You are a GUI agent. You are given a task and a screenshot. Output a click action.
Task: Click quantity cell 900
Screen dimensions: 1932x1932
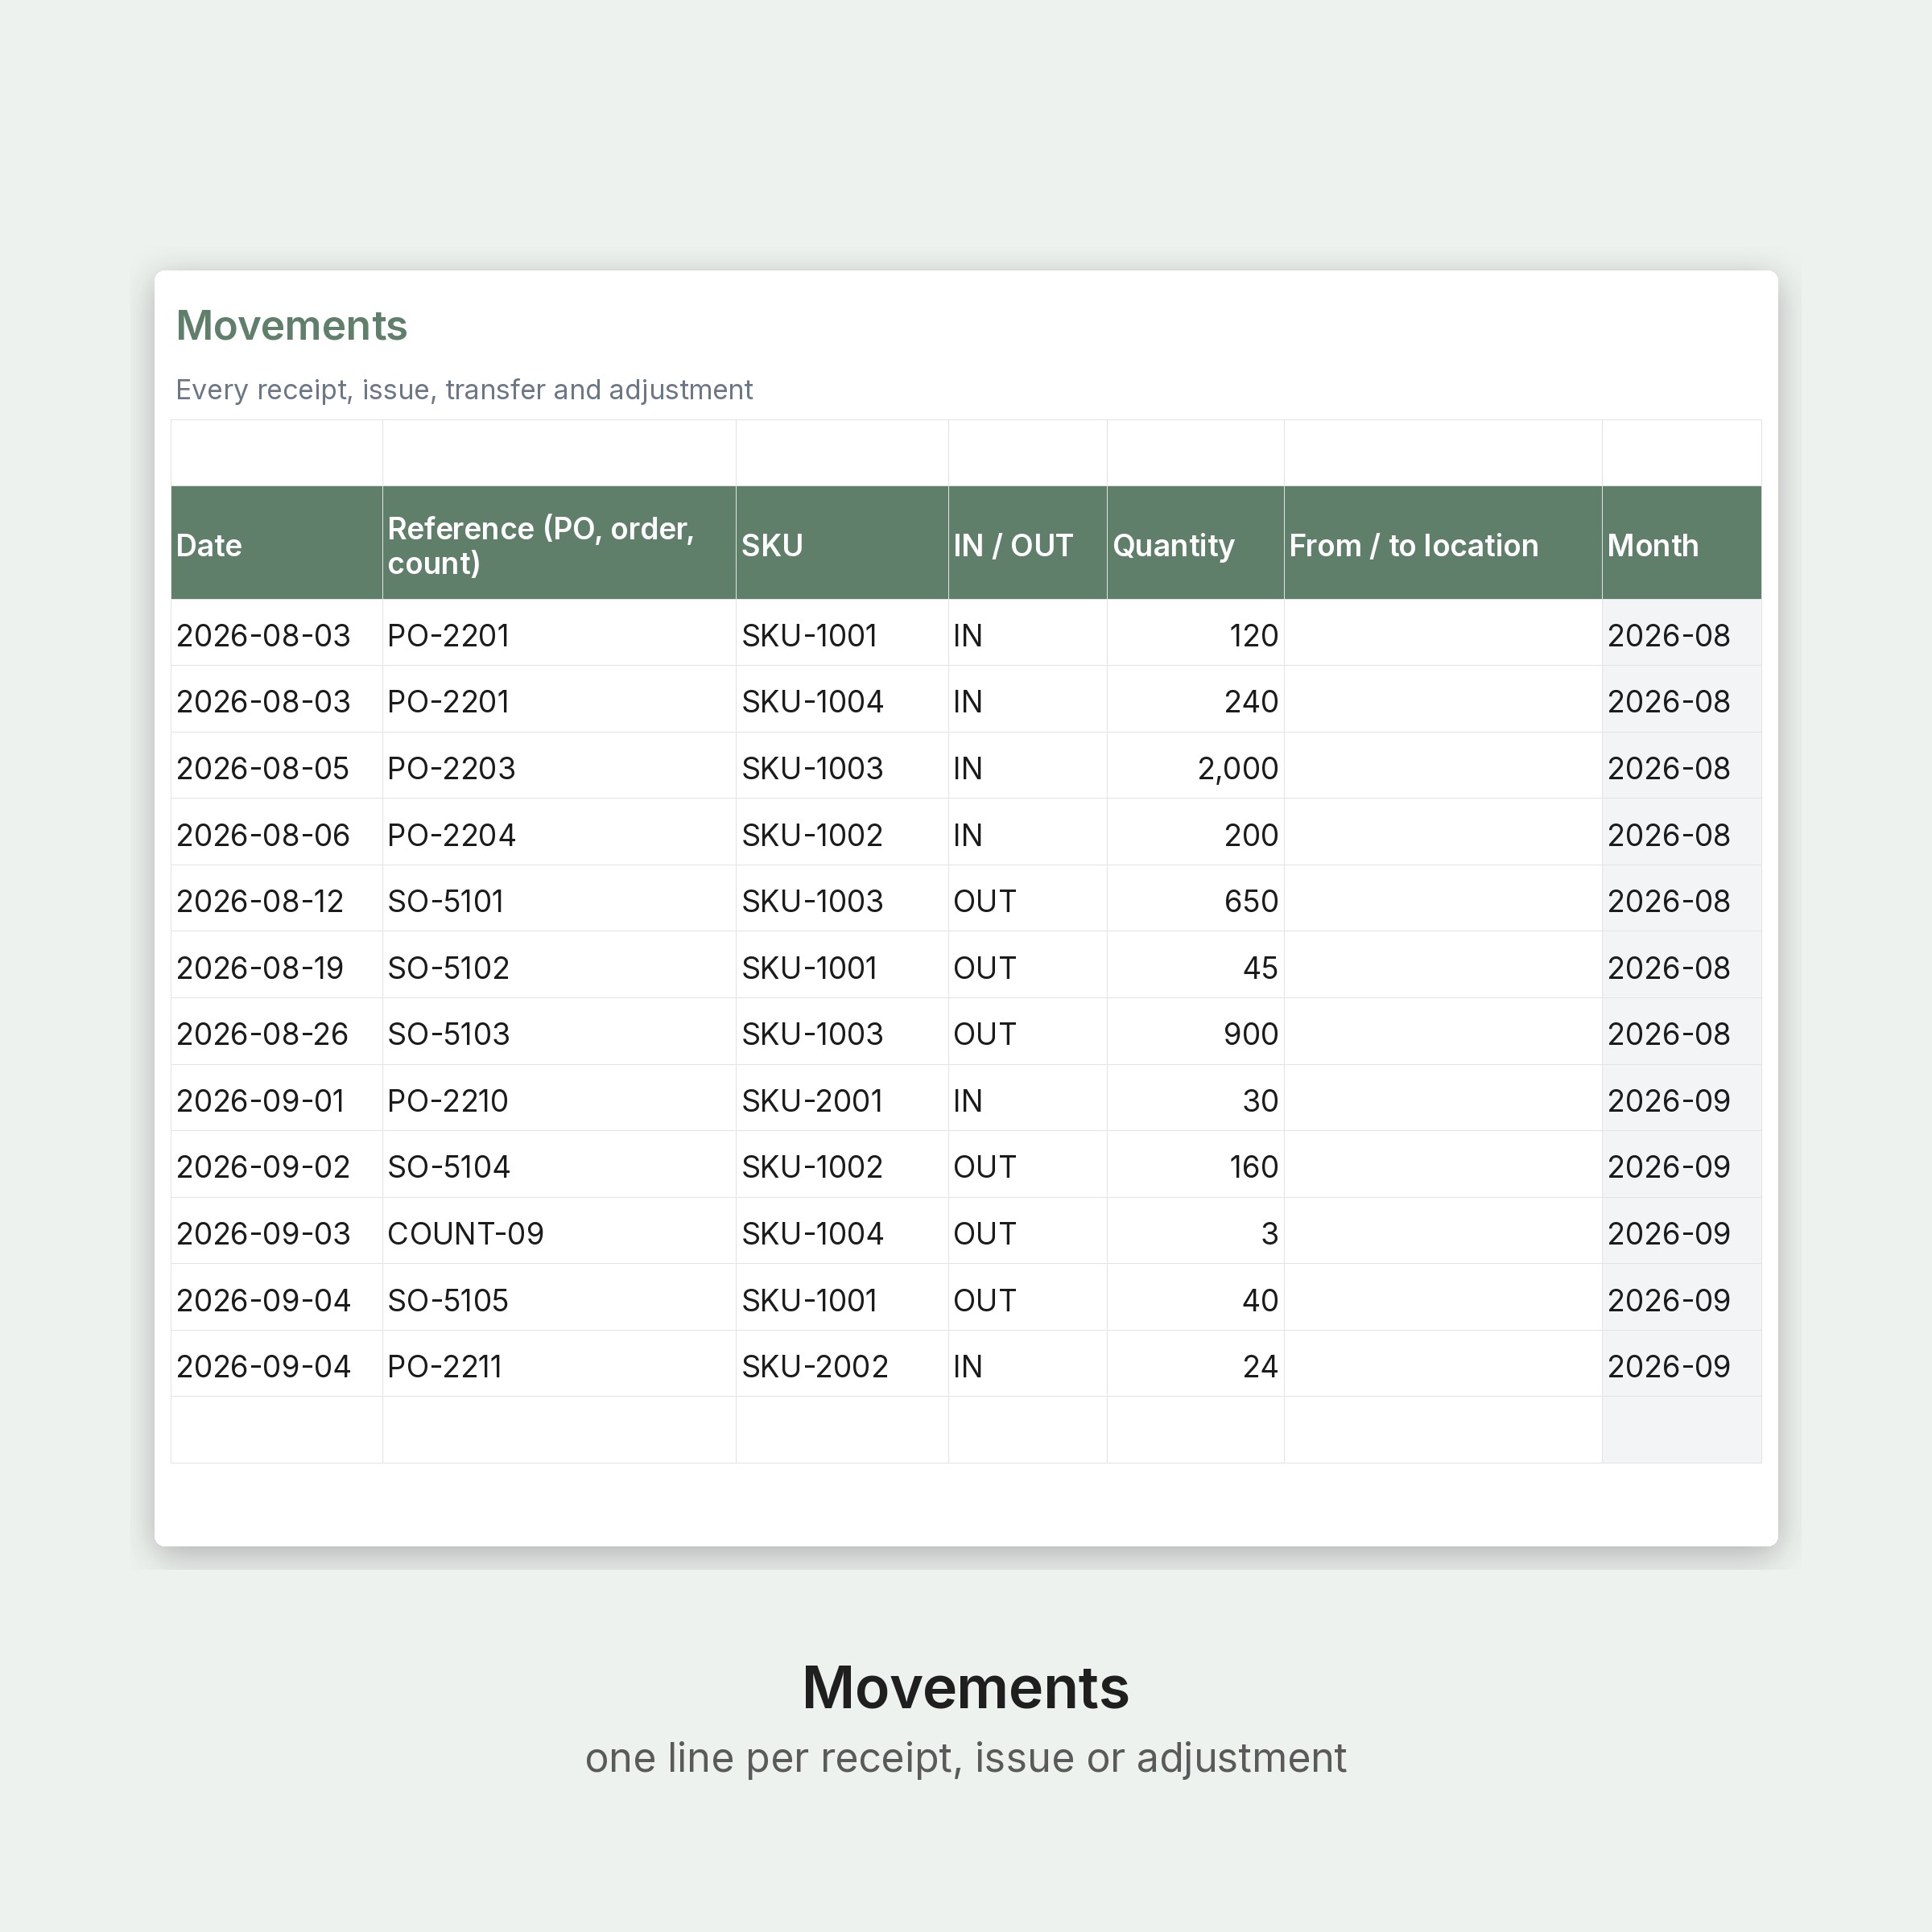(1195, 1032)
